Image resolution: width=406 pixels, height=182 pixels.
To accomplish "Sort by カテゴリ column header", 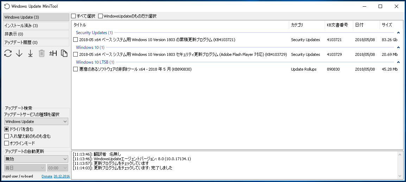I will [307, 25].
